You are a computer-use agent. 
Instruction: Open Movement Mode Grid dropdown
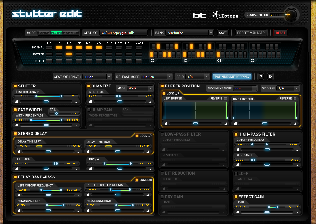click(x=245, y=88)
